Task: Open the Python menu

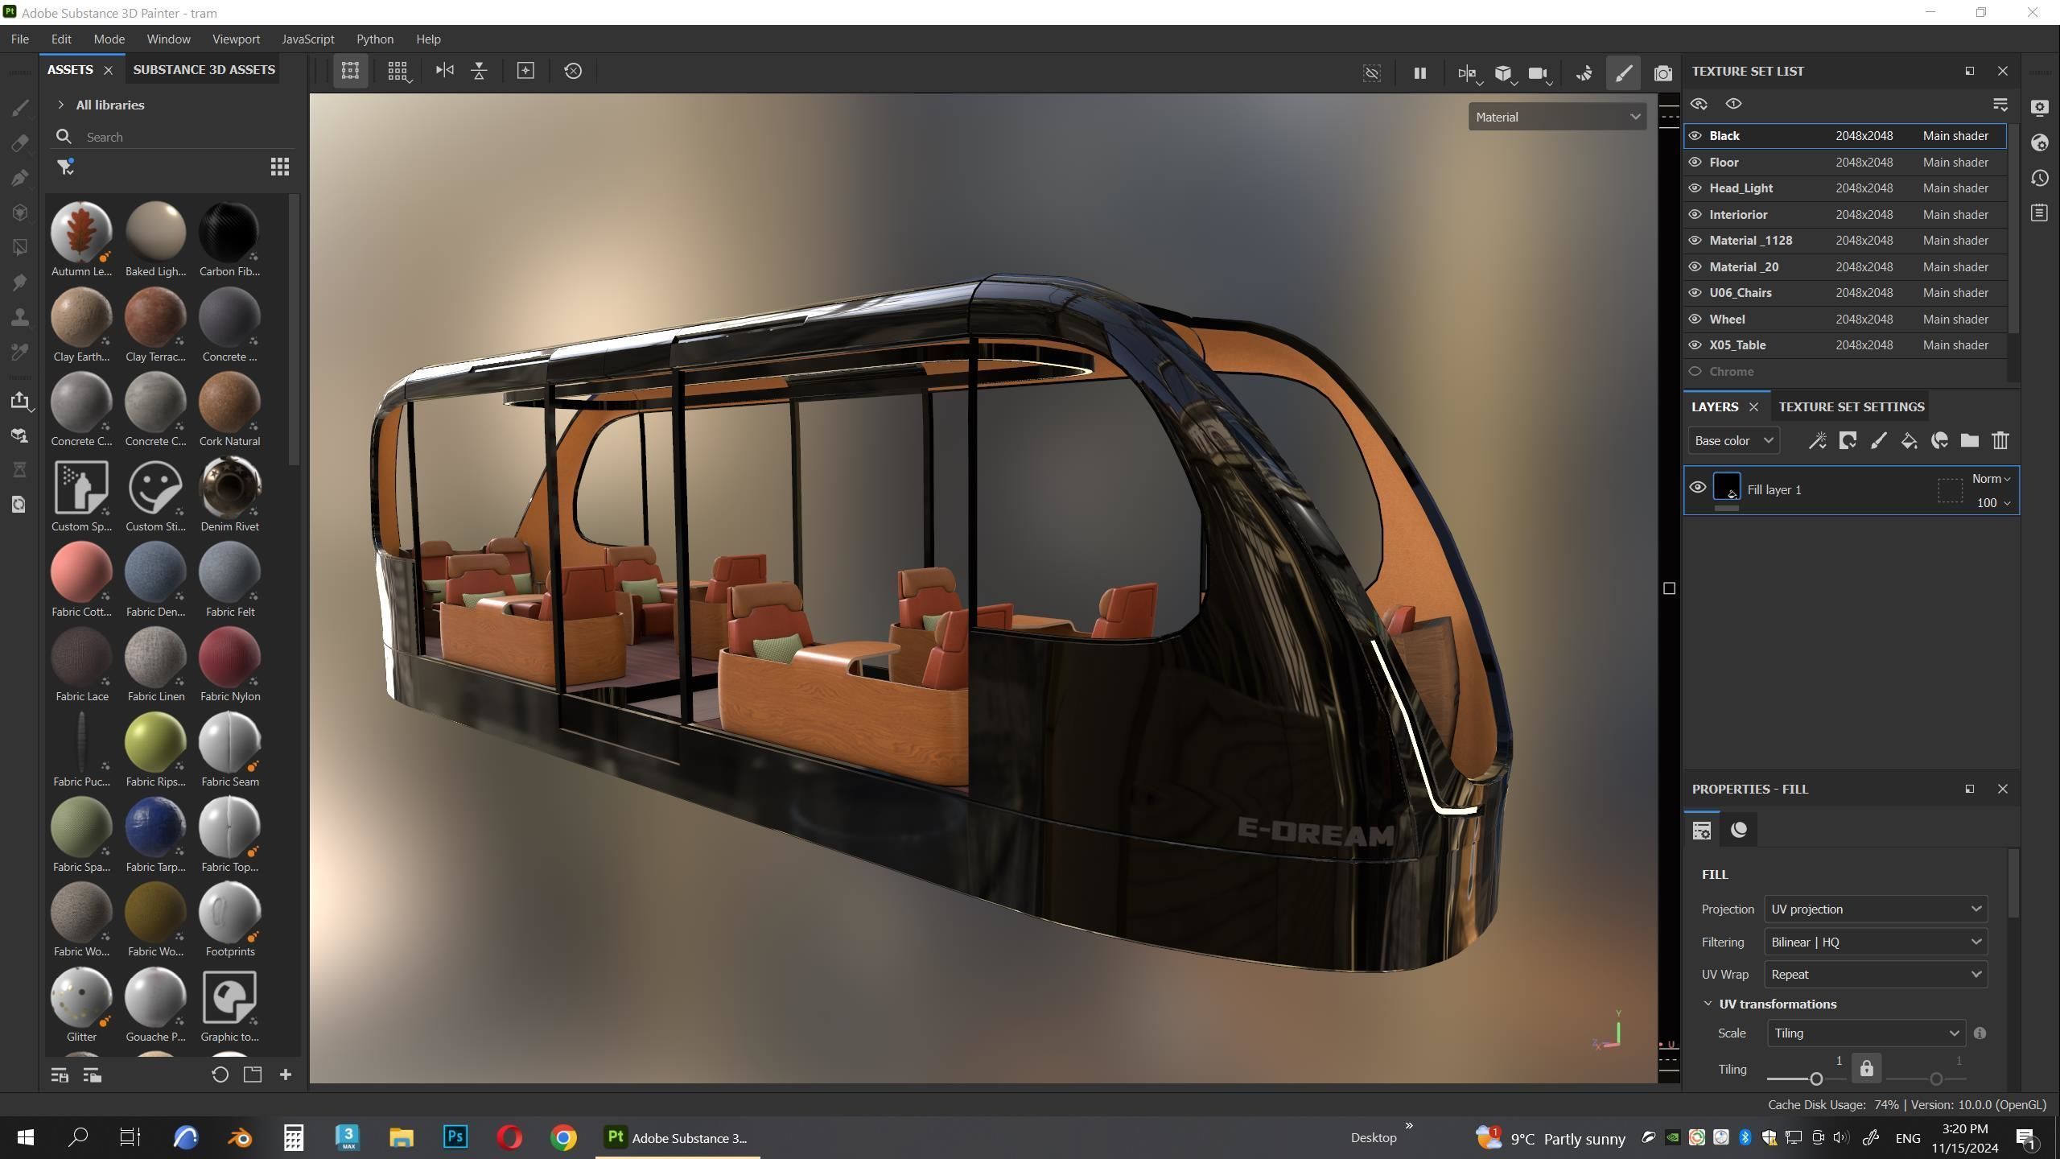Action: click(x=375, y=39)
